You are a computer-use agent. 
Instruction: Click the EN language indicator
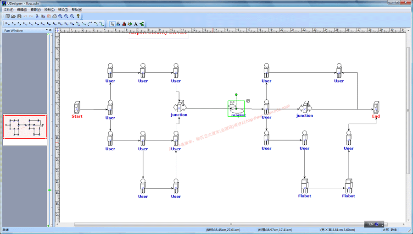click(x=371, y=224)
